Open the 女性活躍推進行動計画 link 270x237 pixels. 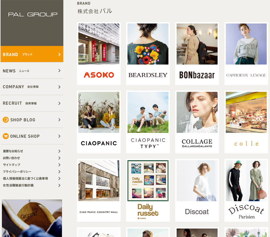tap(18, 185)
